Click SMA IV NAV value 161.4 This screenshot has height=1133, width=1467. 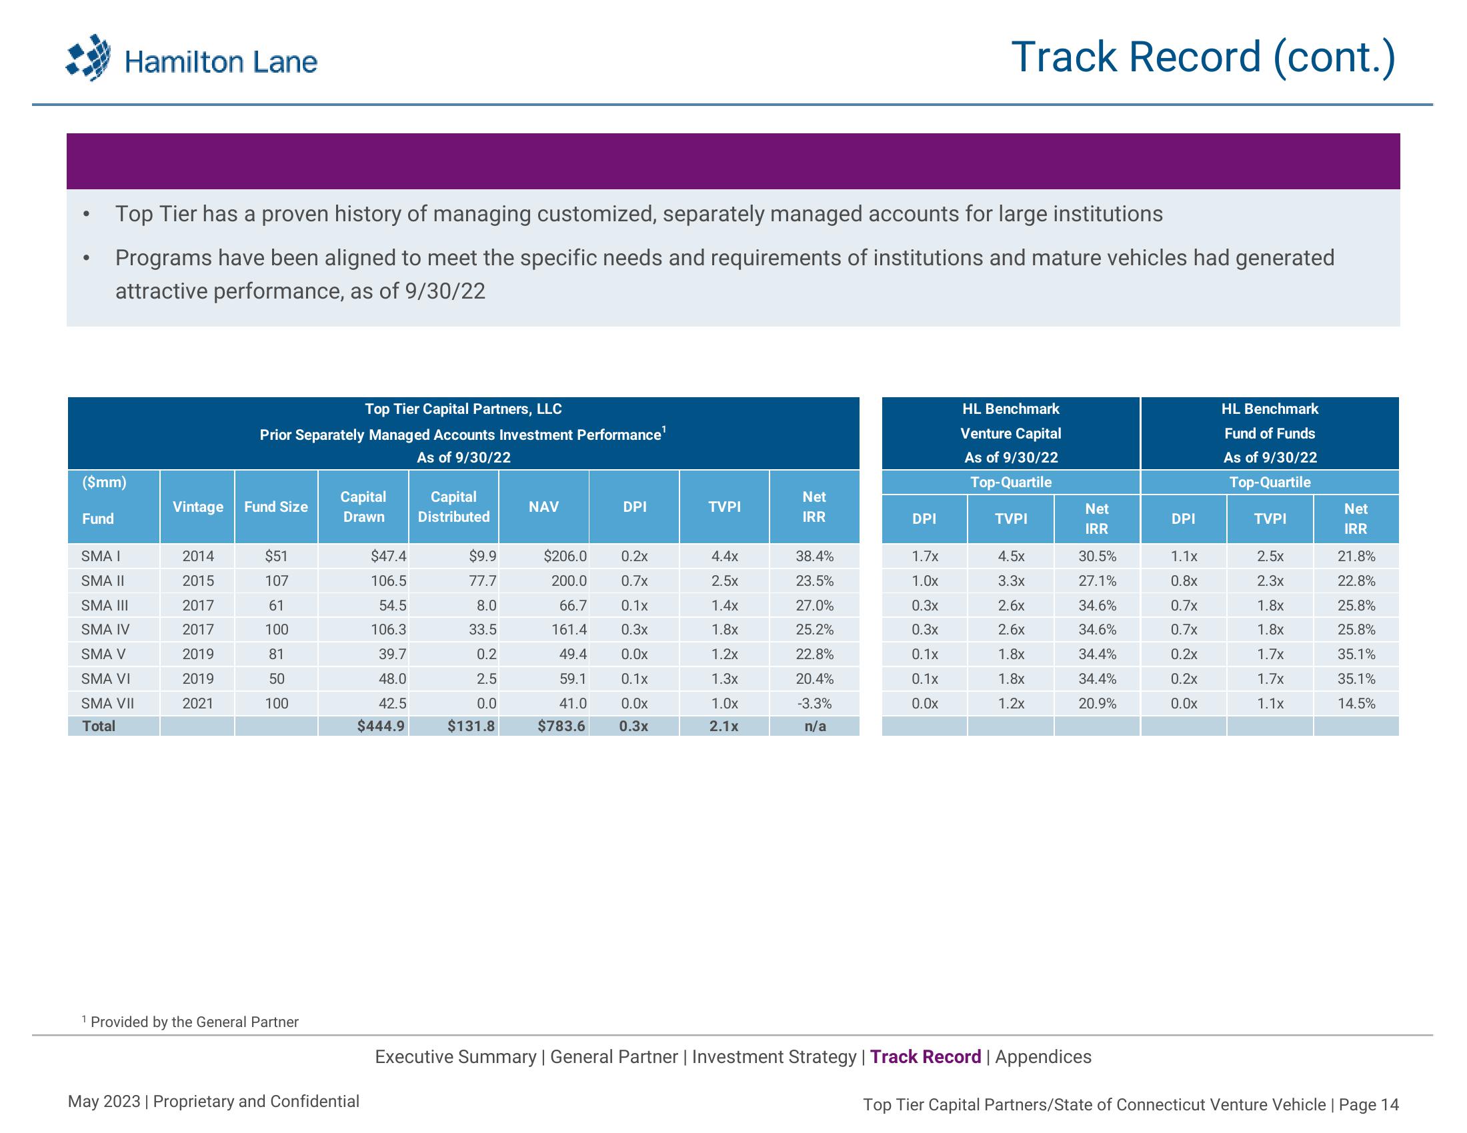coord(569,630)
